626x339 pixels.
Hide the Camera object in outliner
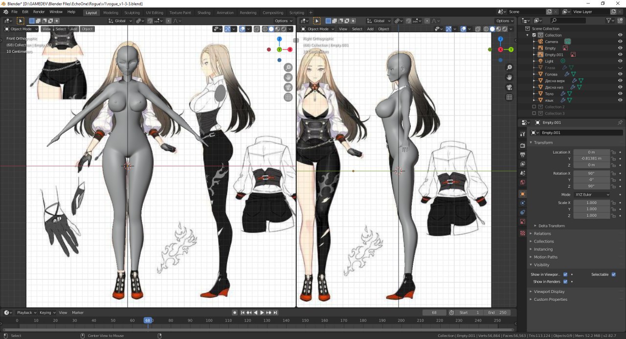(x=620, y=42)
